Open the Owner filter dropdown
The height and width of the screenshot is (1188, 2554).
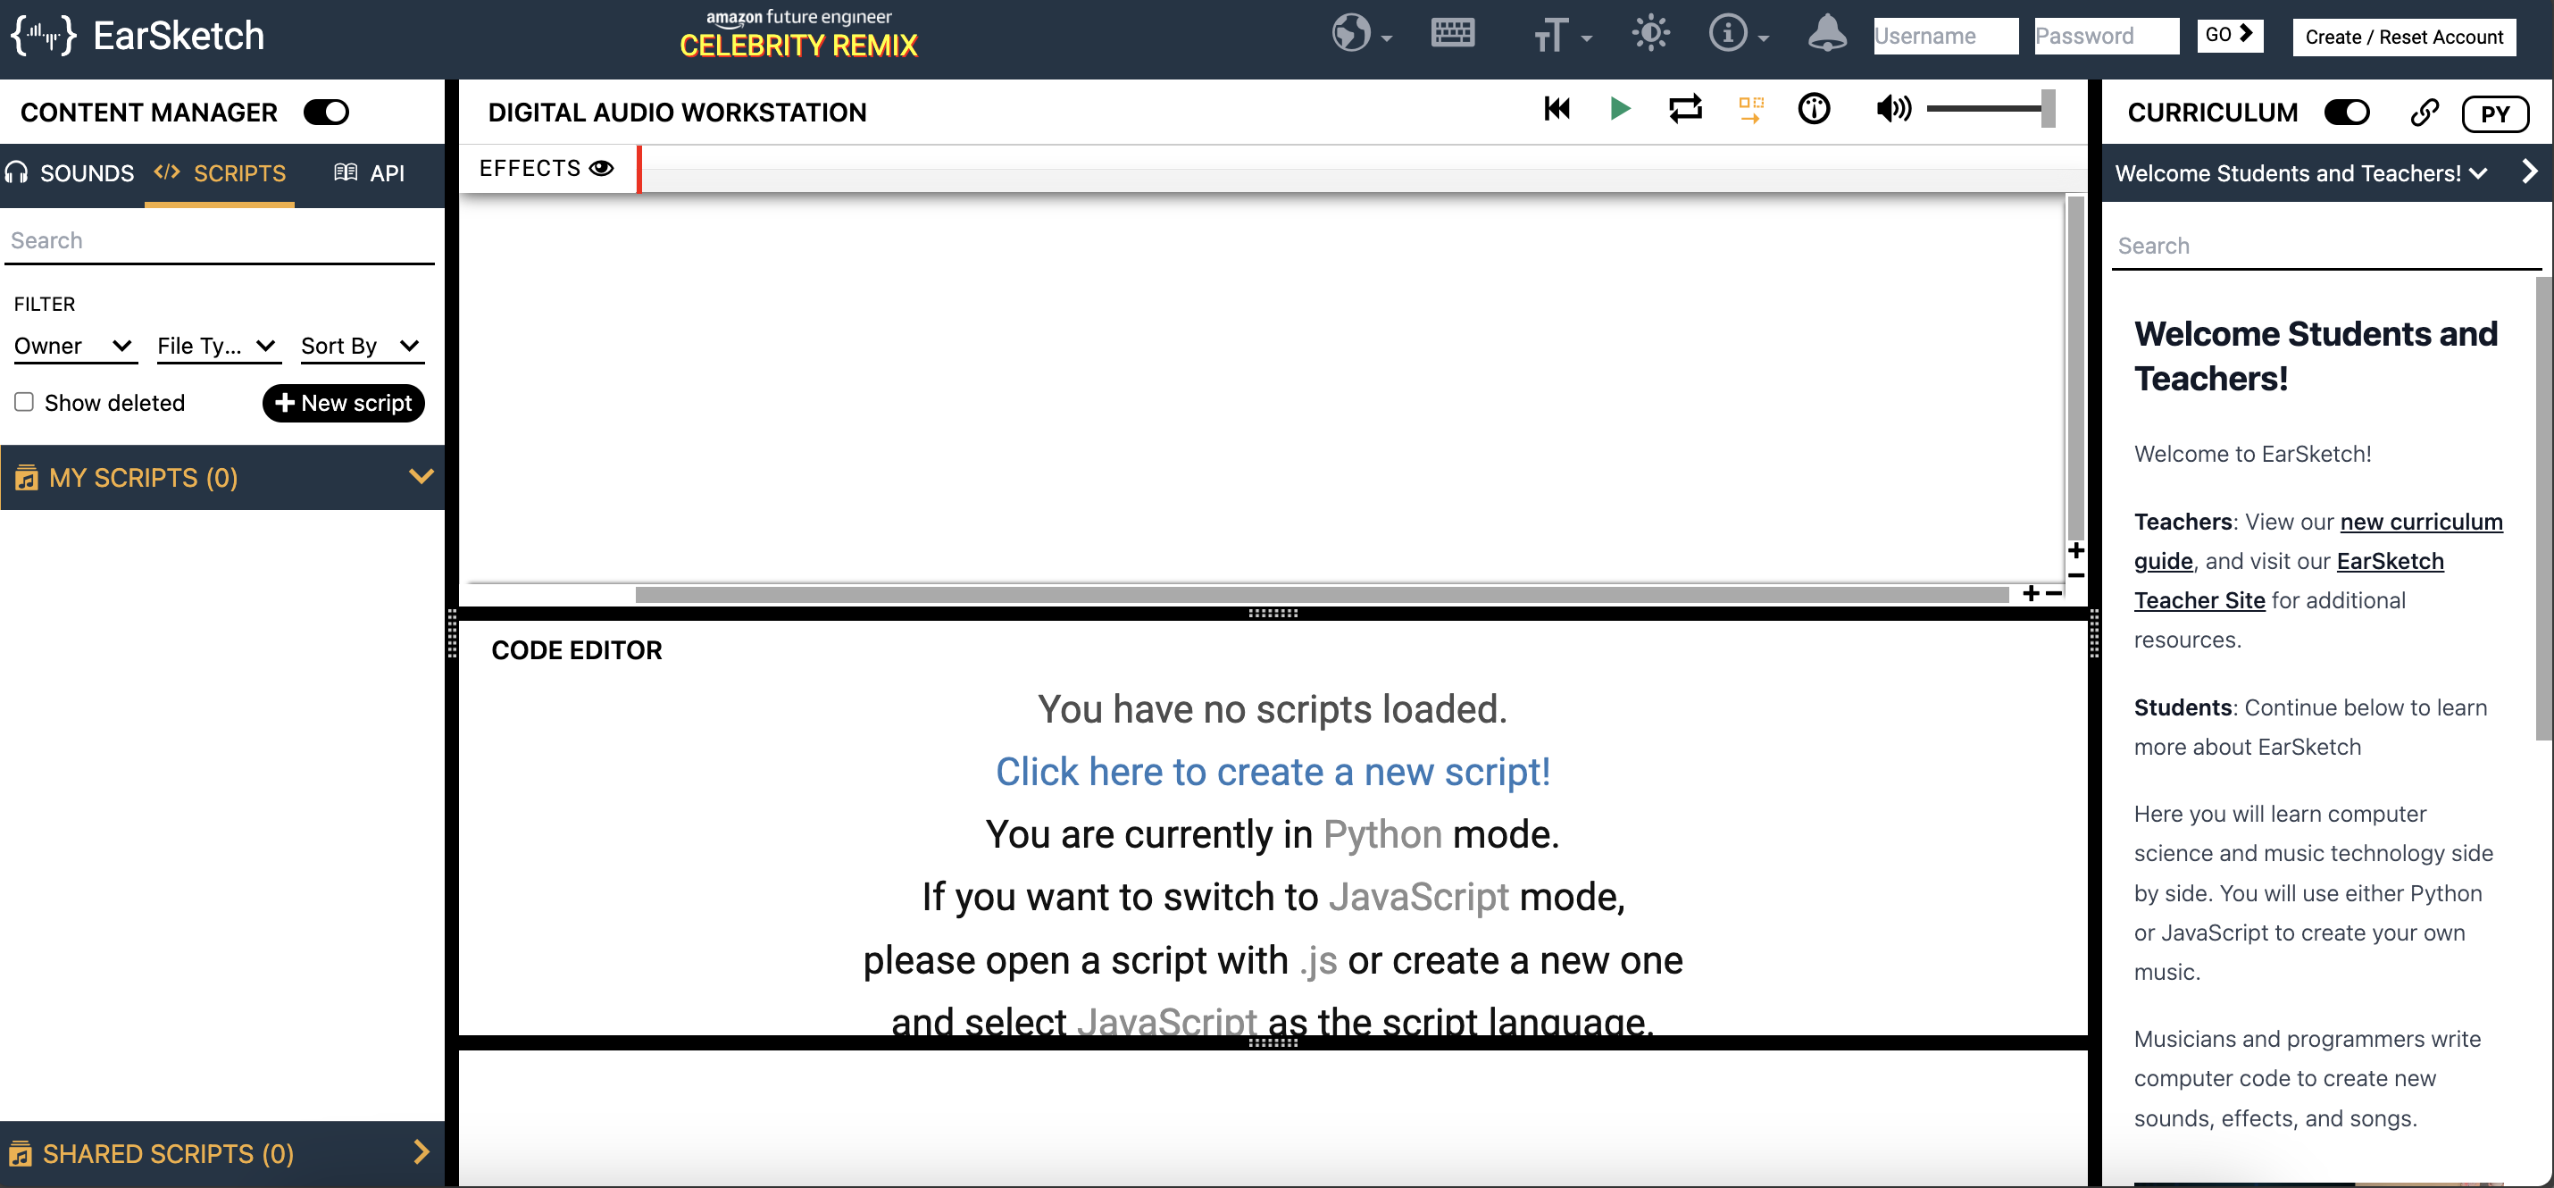73,346
